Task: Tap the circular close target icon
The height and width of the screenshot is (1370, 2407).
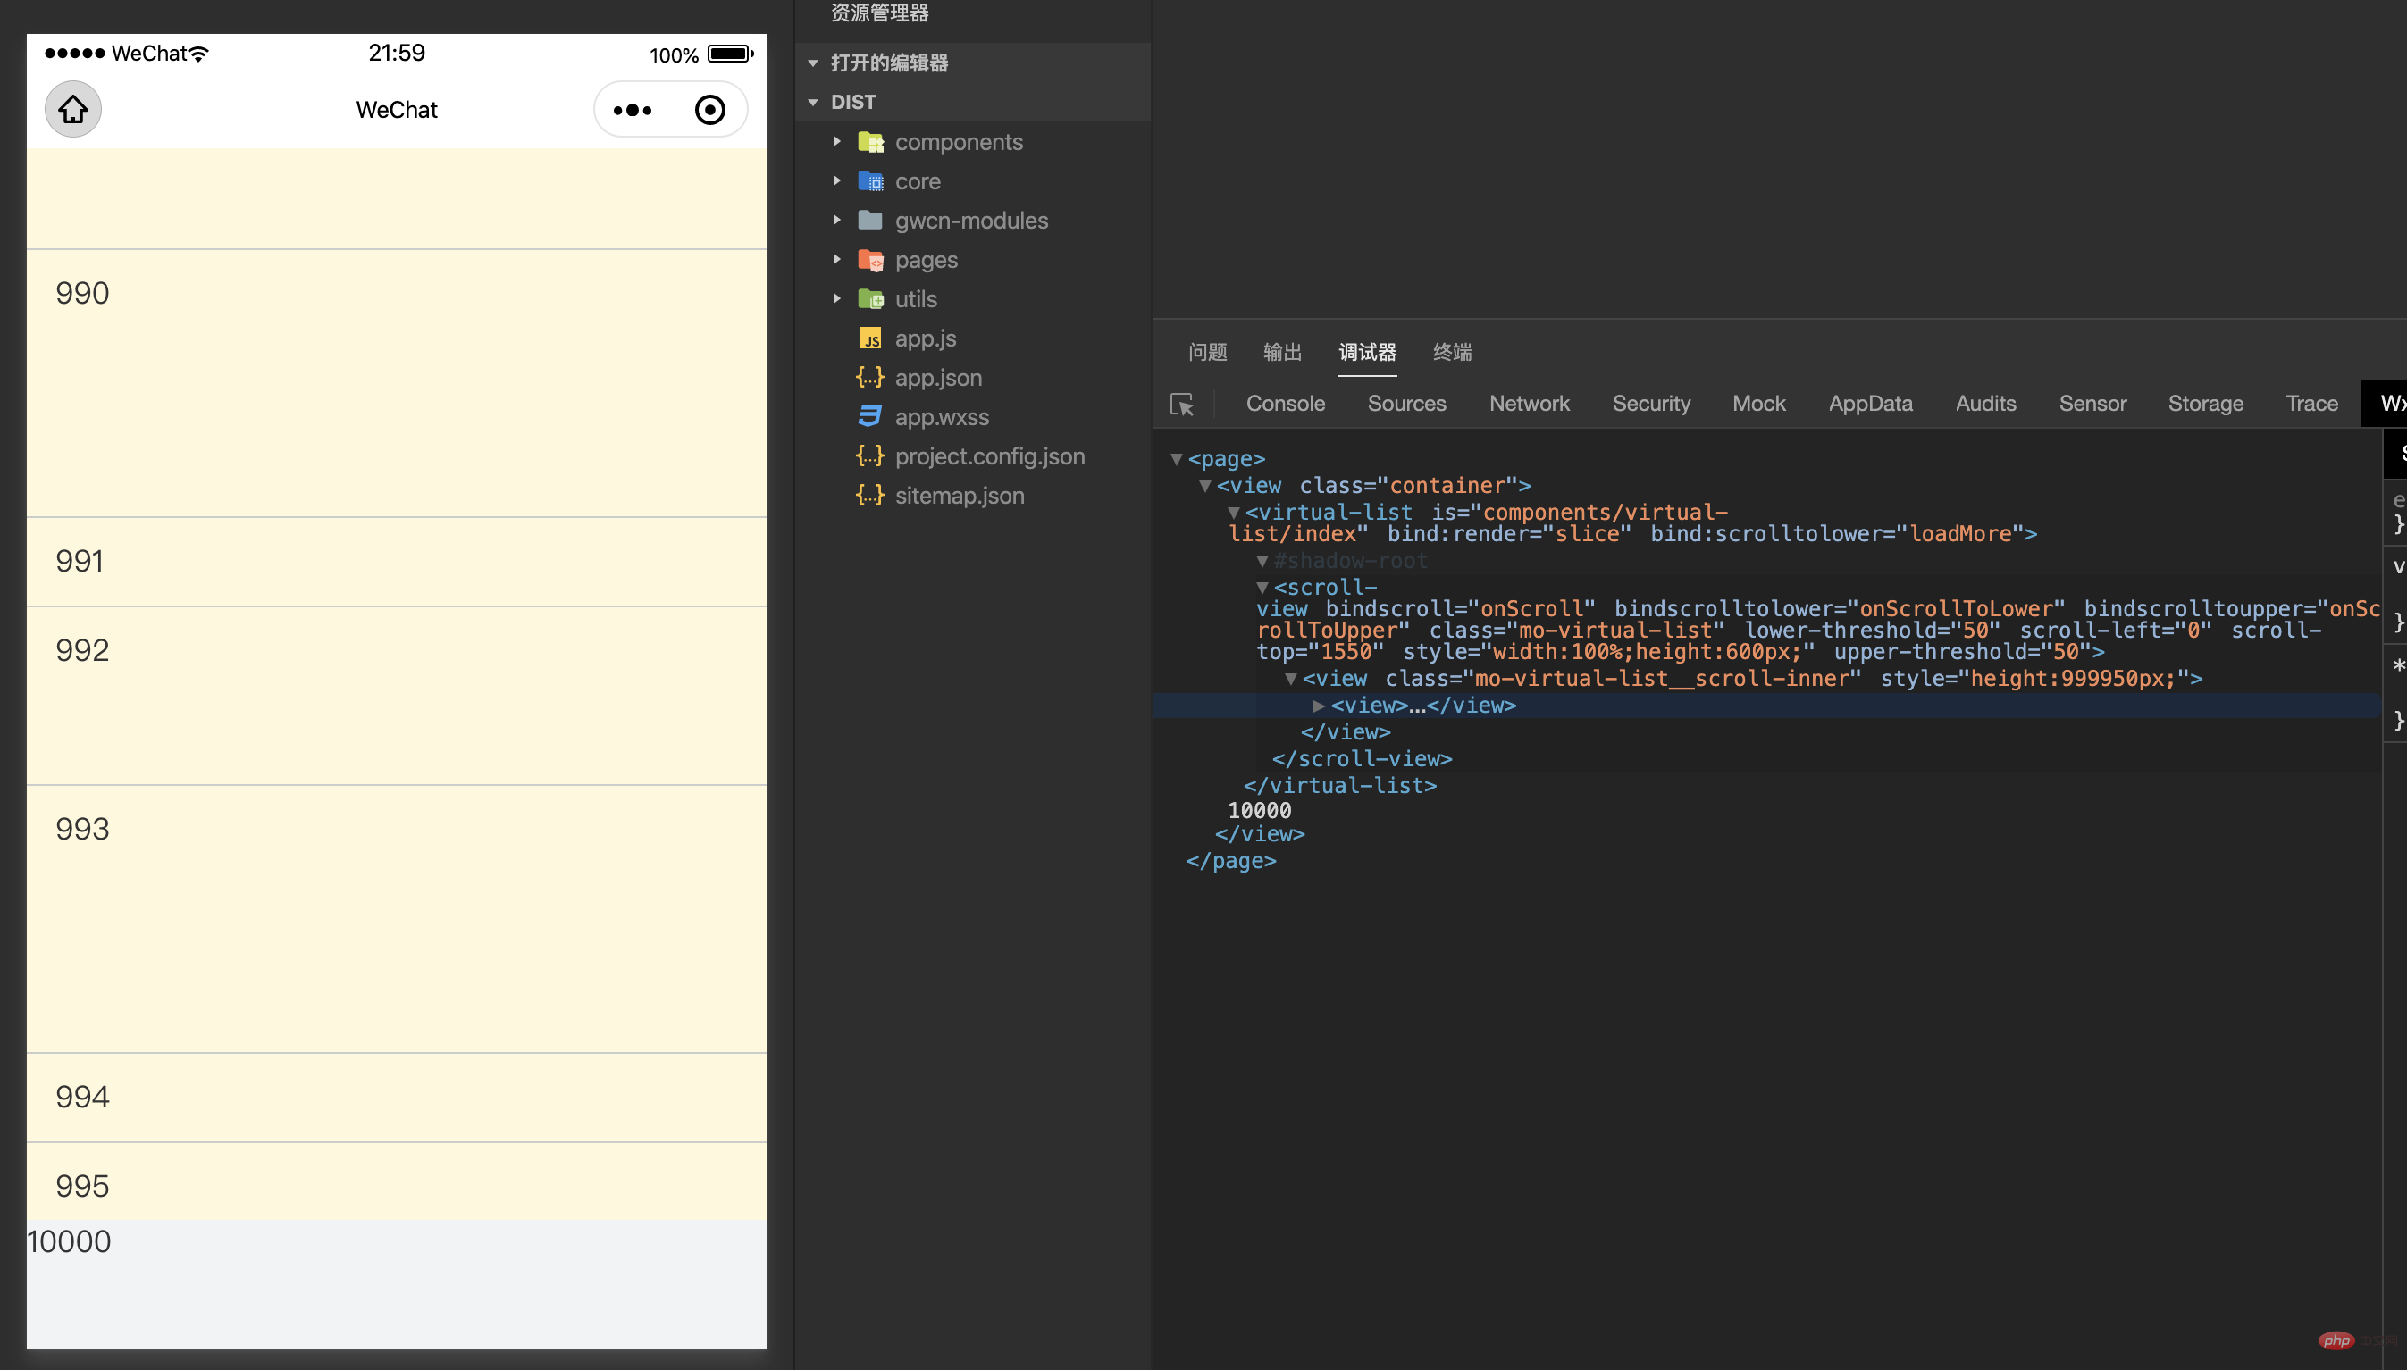Action: pos(709,110)
